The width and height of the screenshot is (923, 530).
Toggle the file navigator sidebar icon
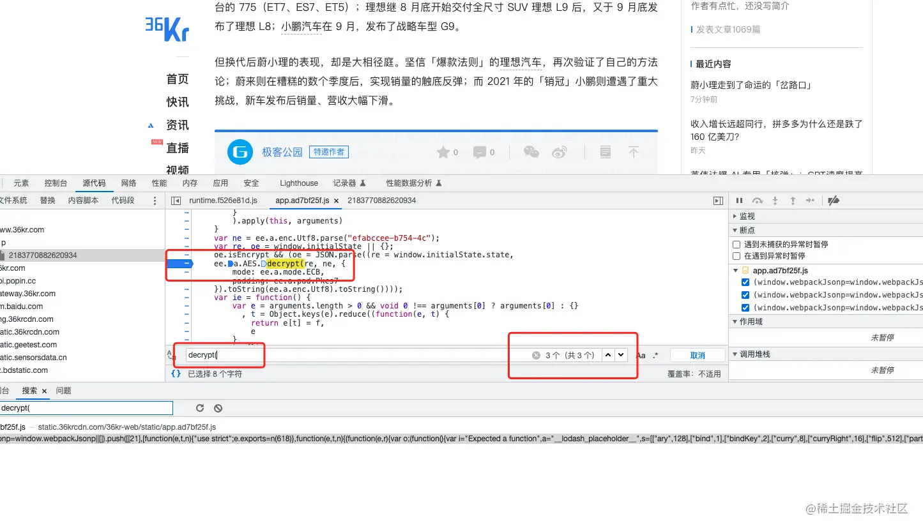[x=176, y=201]
